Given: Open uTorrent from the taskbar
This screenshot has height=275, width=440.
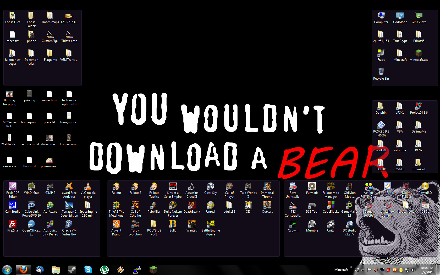Looking at the screenshot, I should (x=104, y=269).
